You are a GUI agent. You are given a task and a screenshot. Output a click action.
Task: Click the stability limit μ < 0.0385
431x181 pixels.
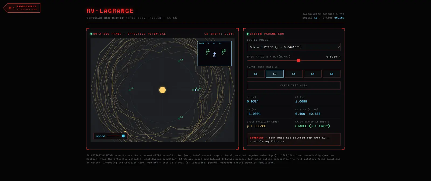tap(256, 126)
